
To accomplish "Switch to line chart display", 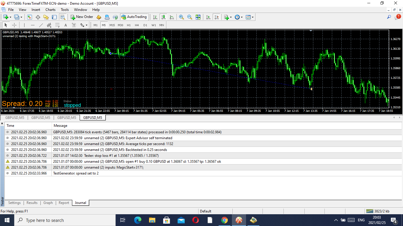I will click(x=171, y=17).
